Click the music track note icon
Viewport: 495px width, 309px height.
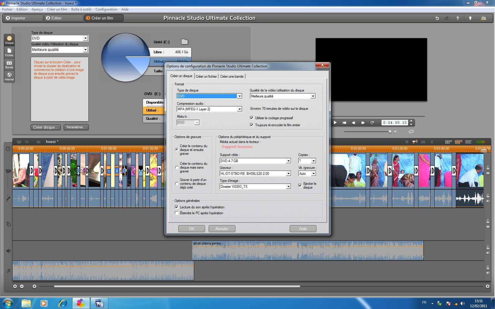(x=8, y=271)
